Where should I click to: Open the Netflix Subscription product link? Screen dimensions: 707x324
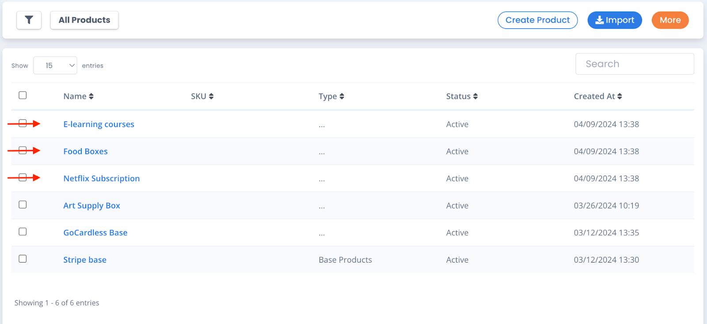[x=101, y=178]
